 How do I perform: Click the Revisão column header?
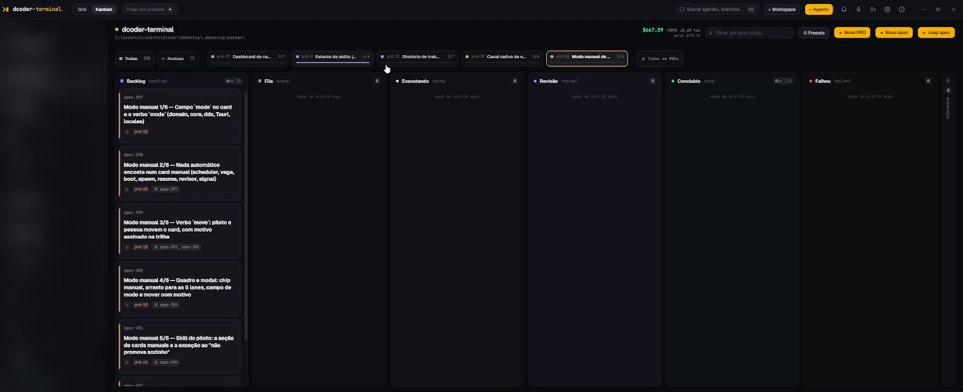(594, 81)
